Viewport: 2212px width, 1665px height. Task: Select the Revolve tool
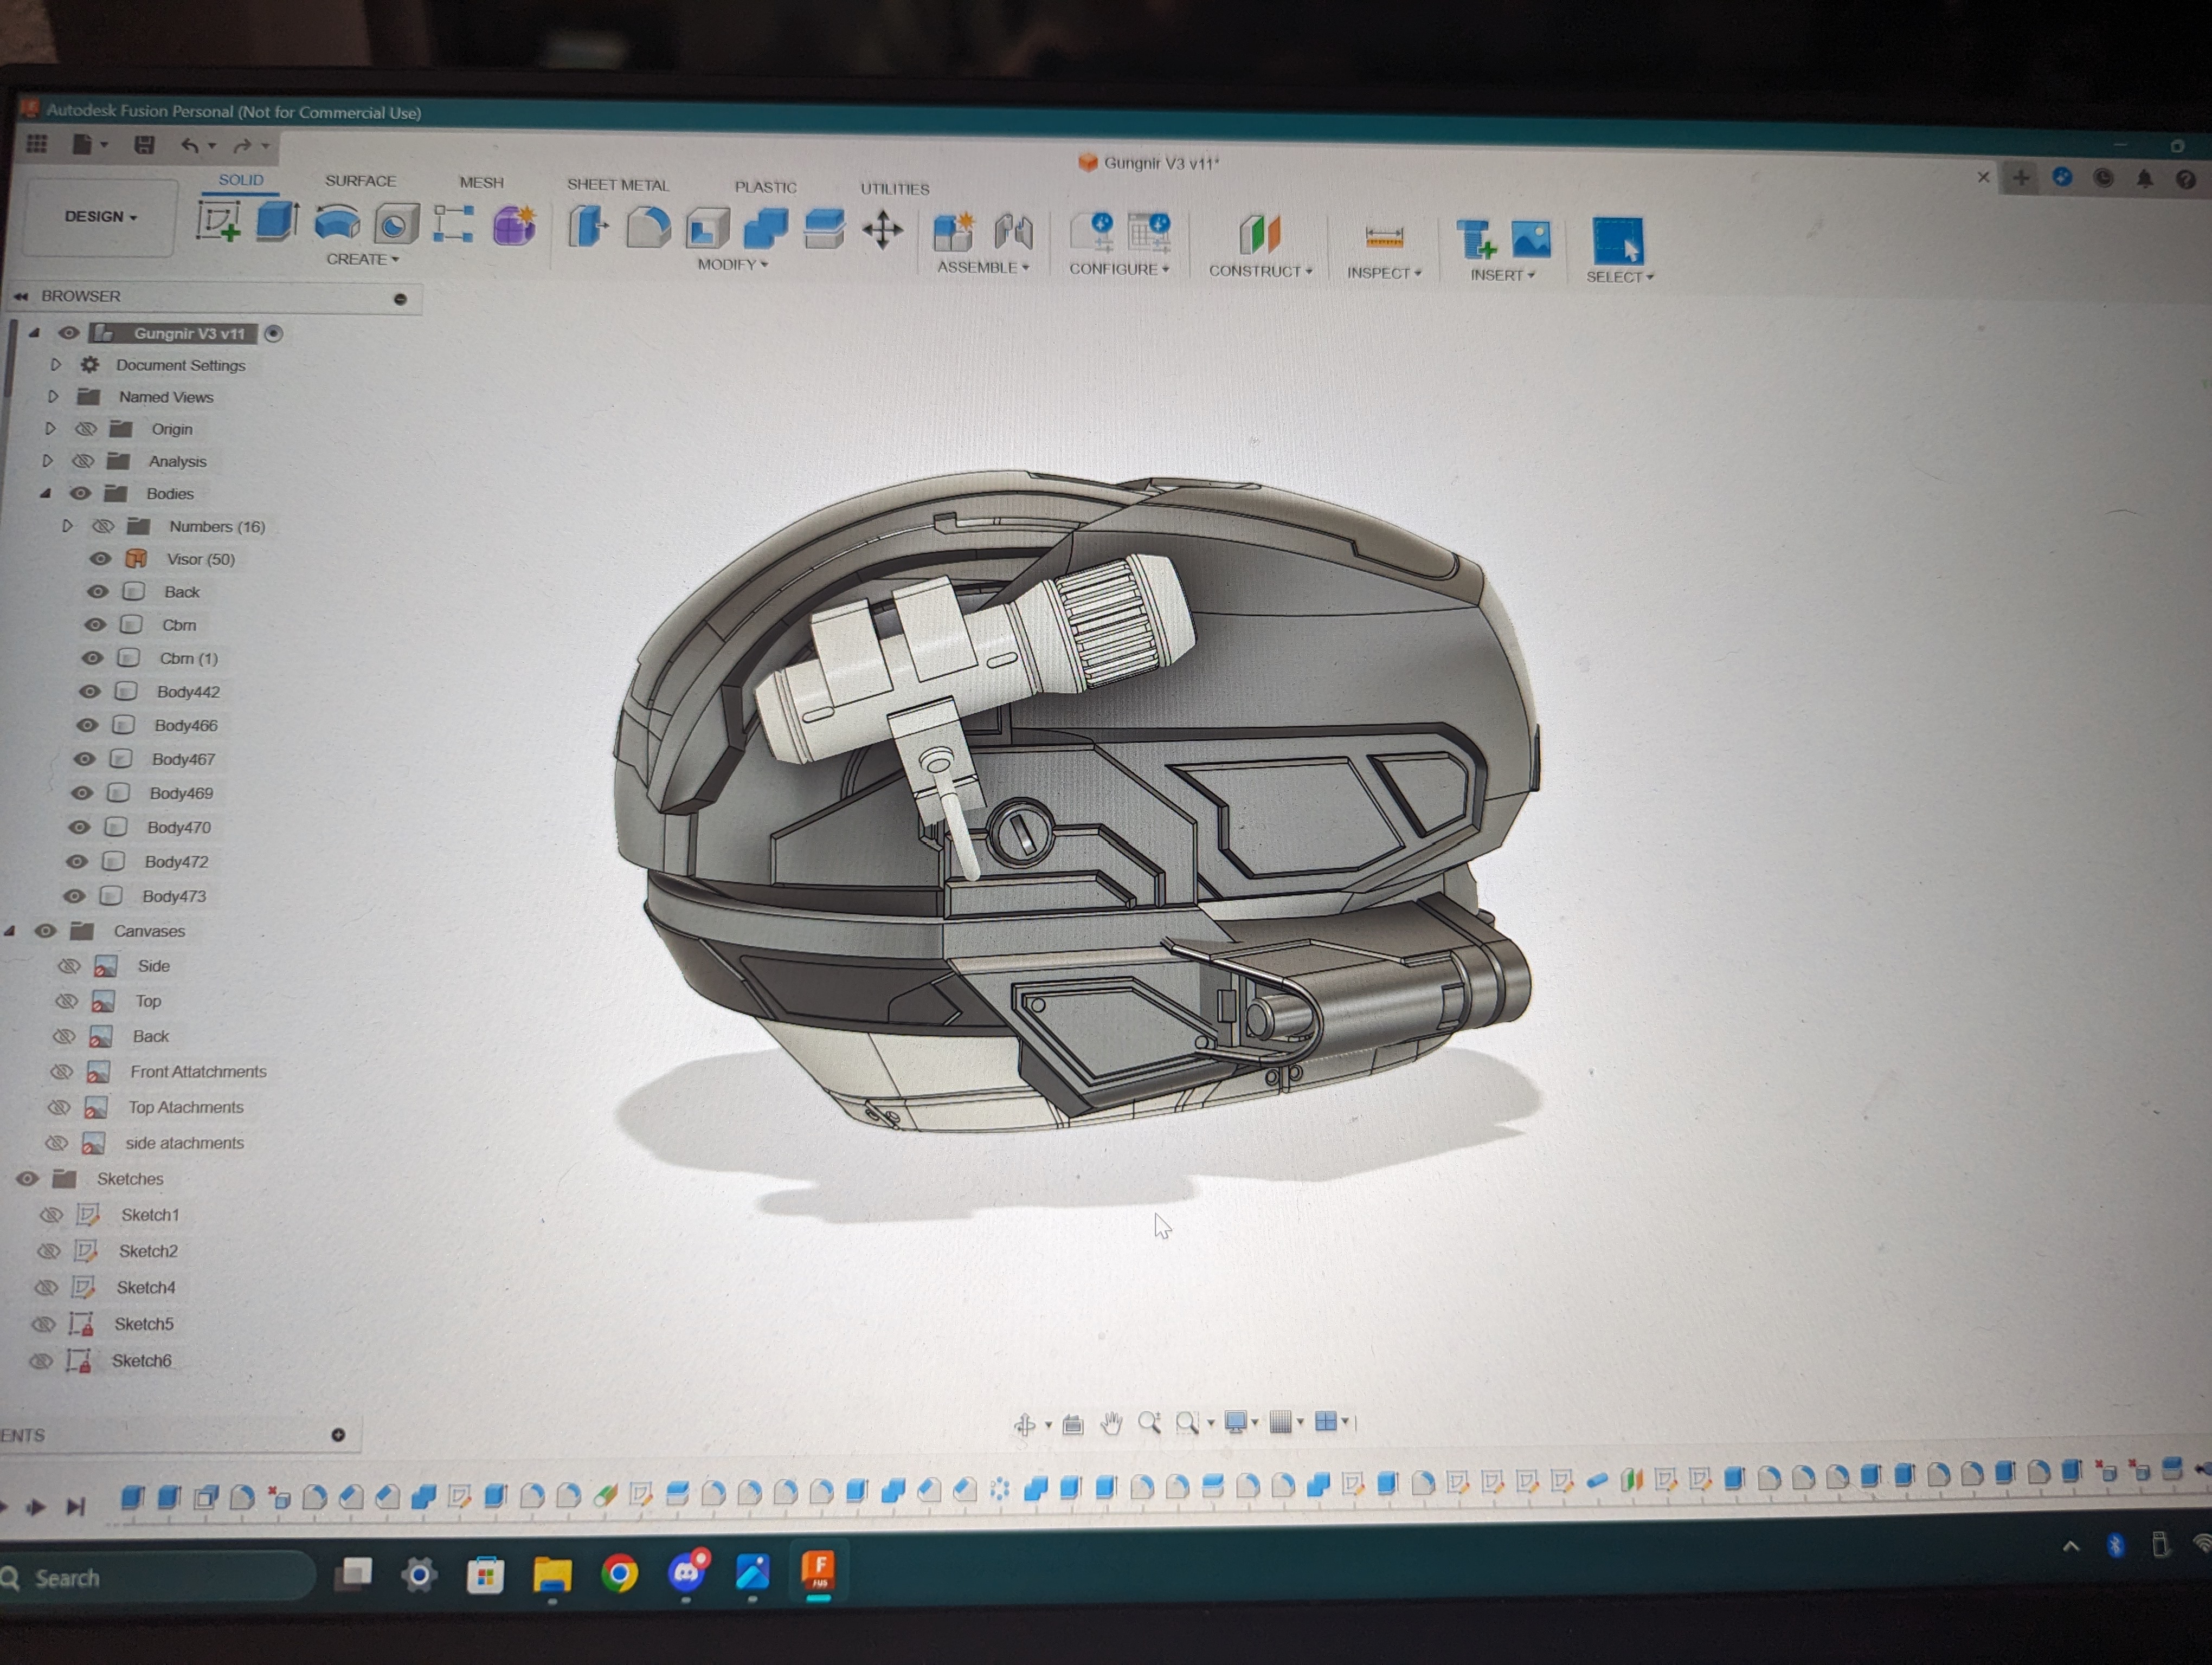[337, 223]
